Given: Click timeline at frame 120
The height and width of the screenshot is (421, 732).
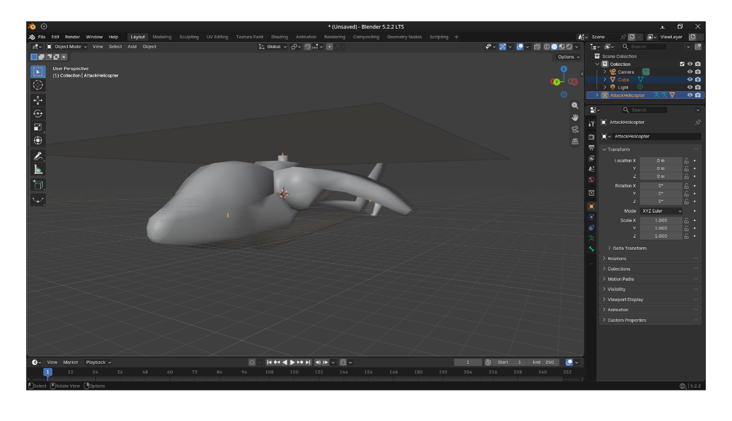Looking at the screenshot, I should tap(294, 372).
